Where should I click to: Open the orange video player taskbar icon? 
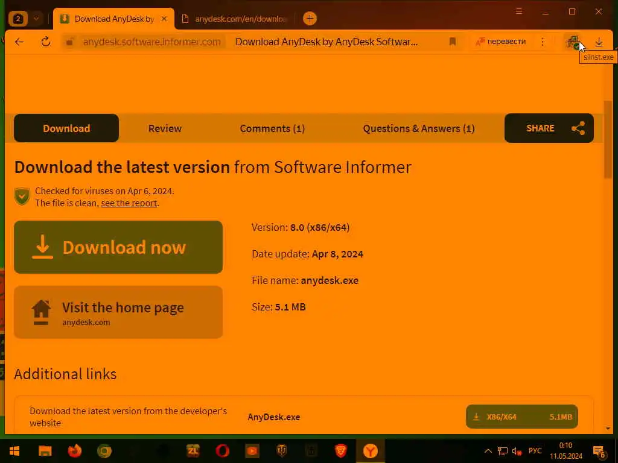pos(252,451)
